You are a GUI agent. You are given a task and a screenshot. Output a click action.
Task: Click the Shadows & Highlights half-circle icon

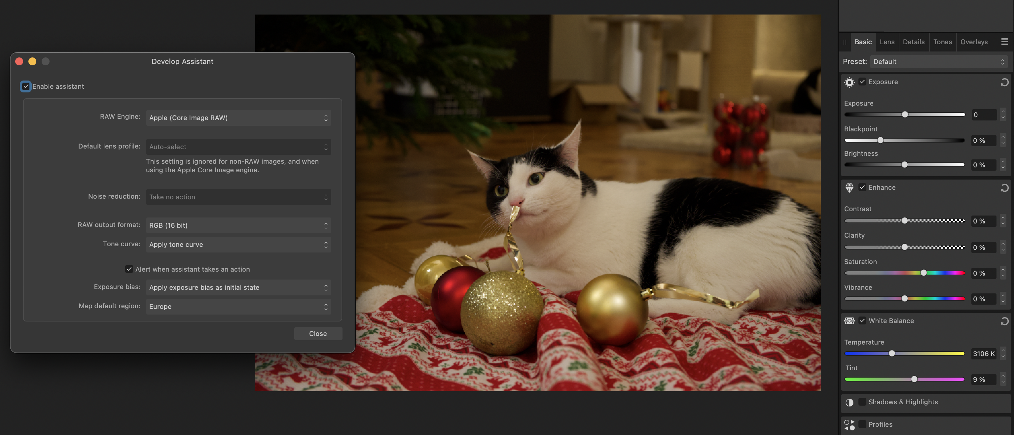pos(850,402)
